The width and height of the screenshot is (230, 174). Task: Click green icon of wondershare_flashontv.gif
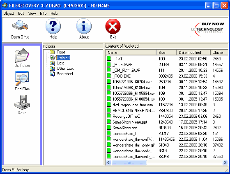coord(109,145)
